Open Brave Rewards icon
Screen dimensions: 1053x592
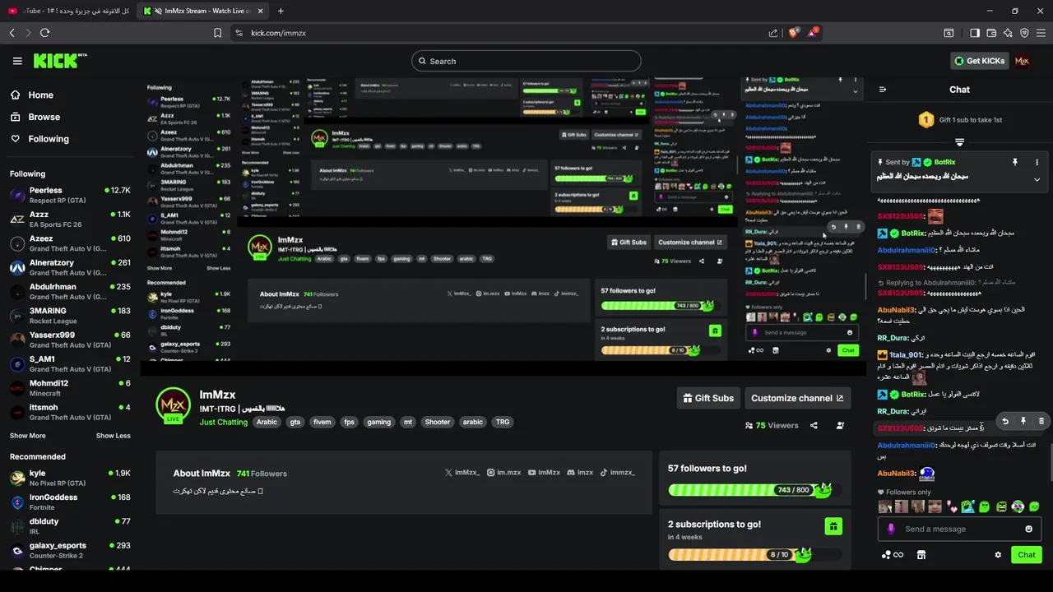pyautogui.click(x=813, y=33)
